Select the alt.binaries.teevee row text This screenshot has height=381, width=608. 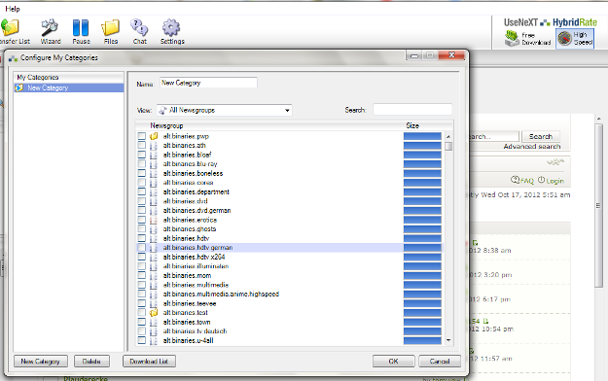(190, 303)
